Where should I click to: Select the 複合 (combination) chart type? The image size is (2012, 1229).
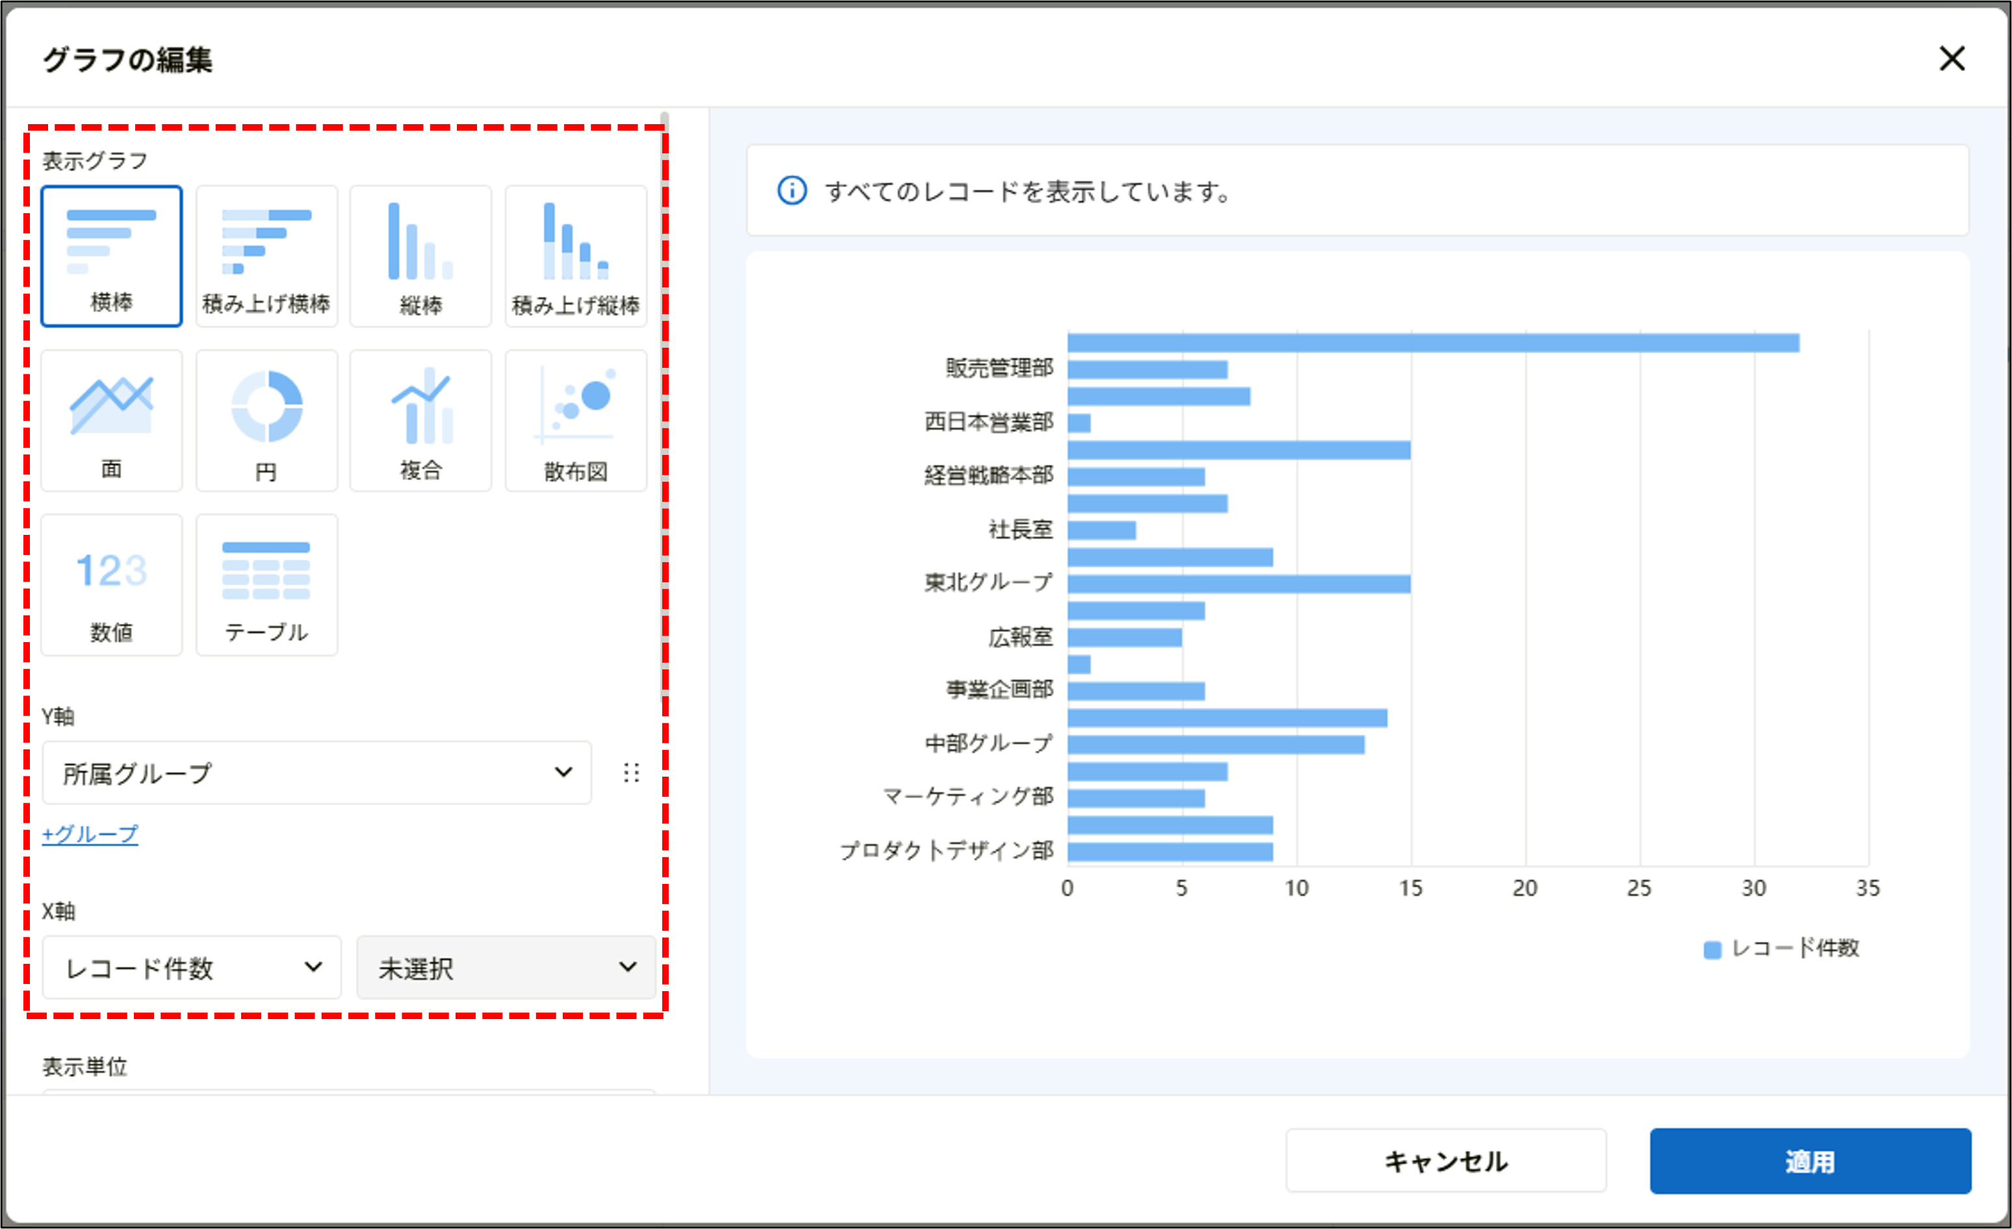420,420
